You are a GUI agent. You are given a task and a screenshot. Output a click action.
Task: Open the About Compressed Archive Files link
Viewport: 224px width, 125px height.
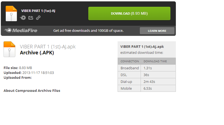[x=32, y=90]
